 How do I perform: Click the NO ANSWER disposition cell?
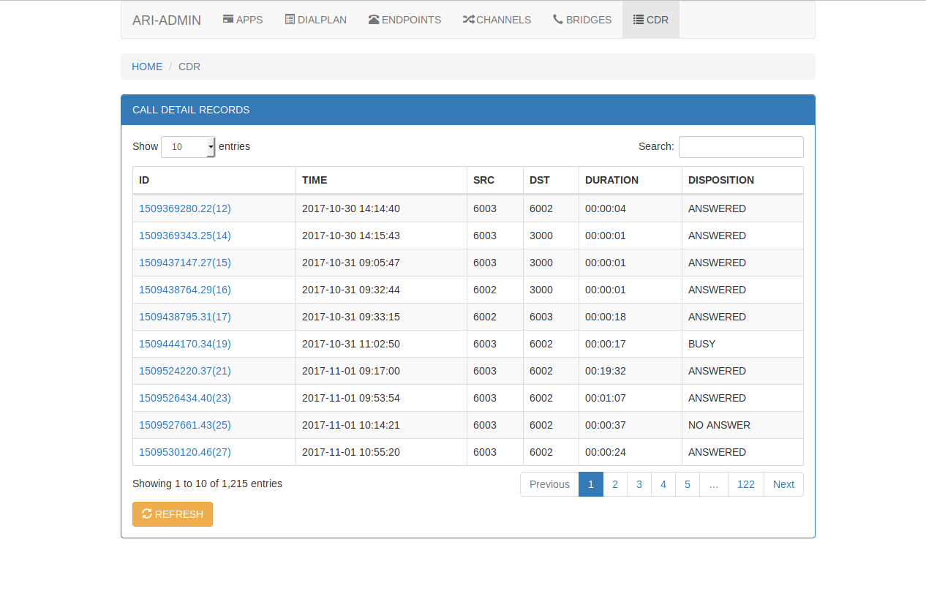(x=742, y=425)
